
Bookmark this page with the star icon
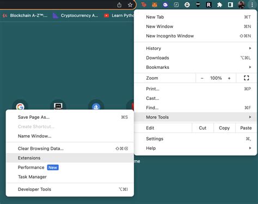[130, 5]
